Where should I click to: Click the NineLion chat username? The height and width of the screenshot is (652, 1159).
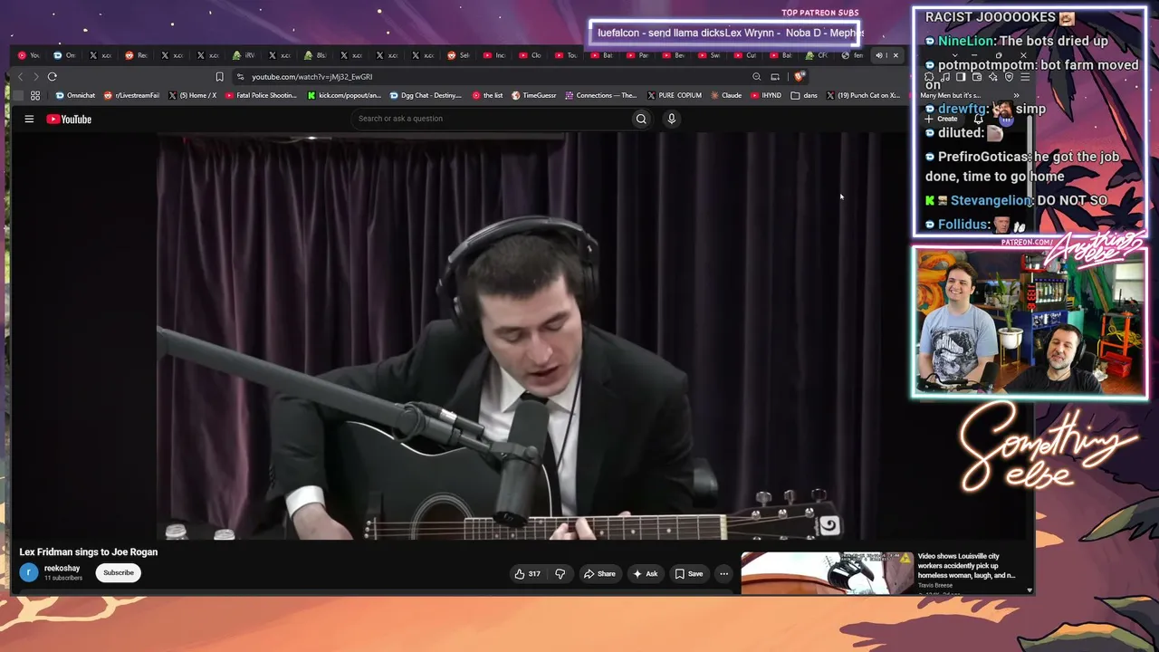[965, 41]
